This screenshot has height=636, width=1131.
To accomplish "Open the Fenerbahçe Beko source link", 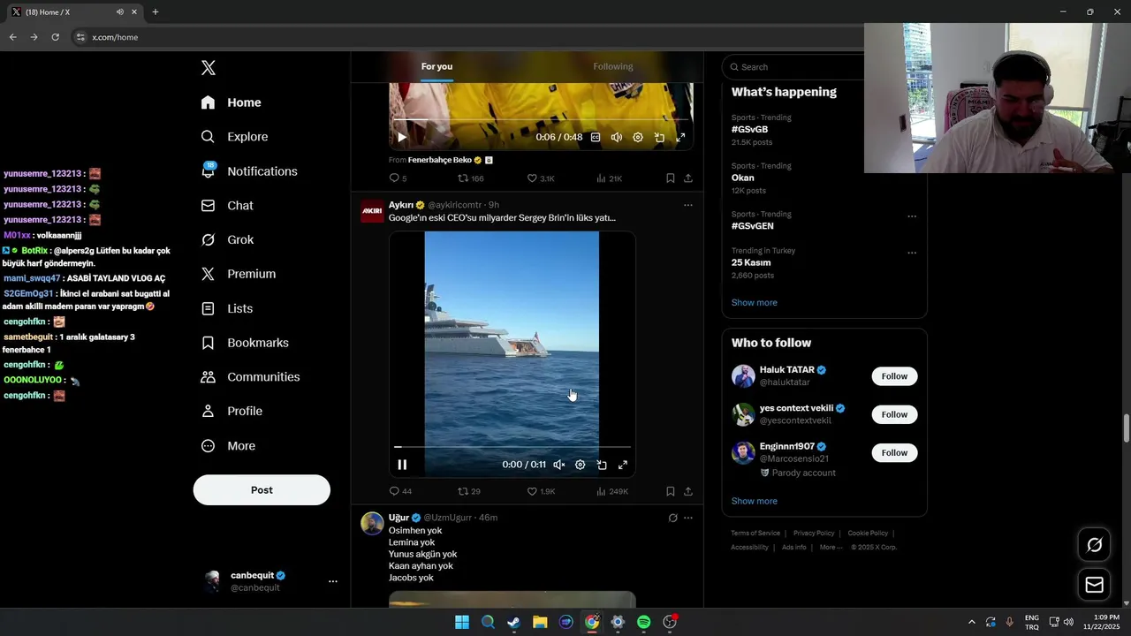I will (439, 160).
